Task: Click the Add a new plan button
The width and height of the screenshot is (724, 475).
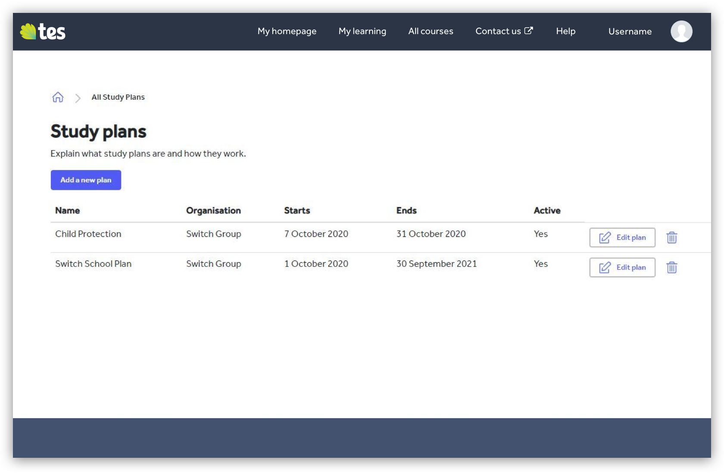Action: [x=86, y=180]
